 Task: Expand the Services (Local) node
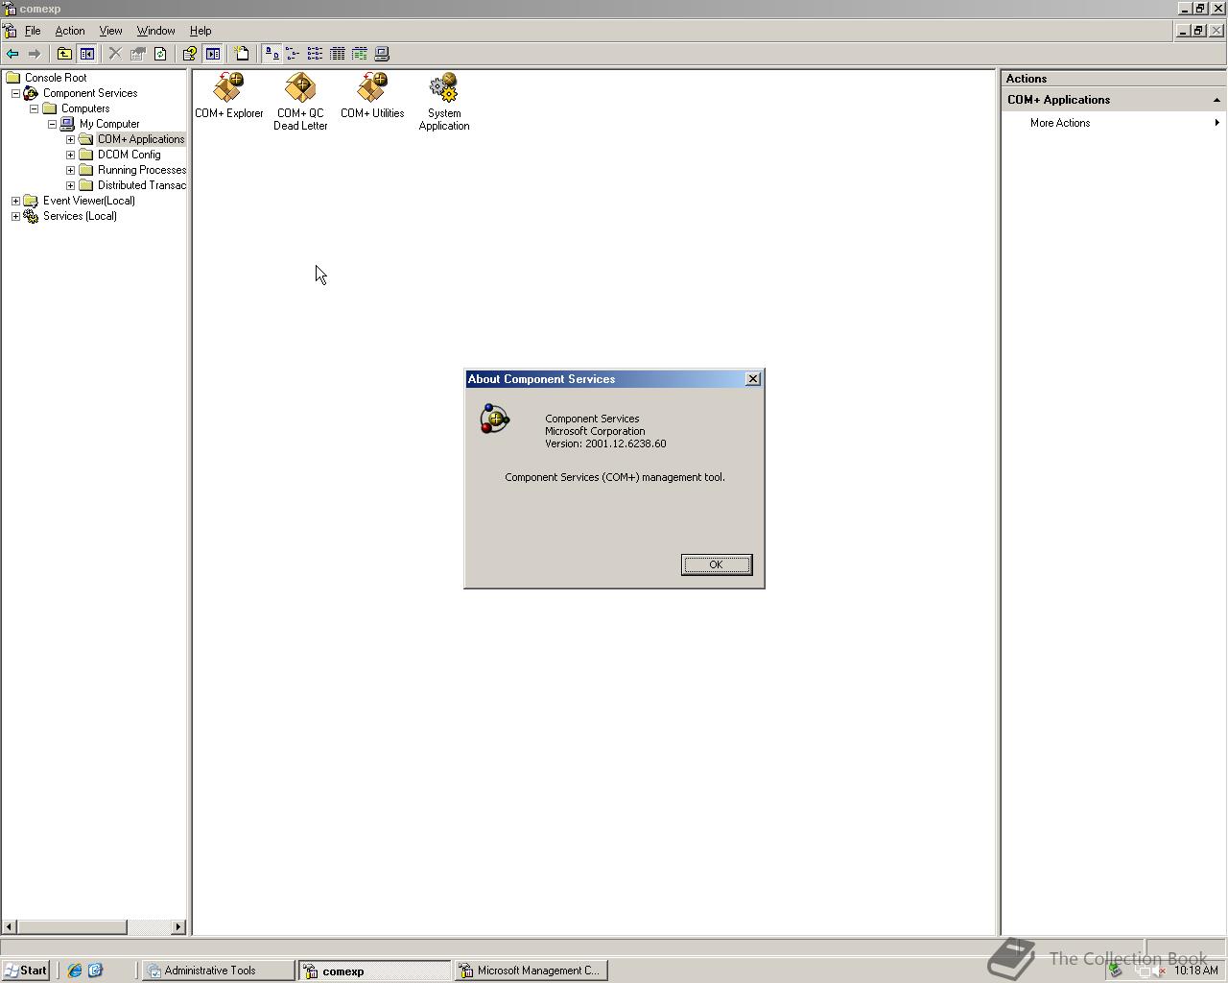[x=15, y=216]
